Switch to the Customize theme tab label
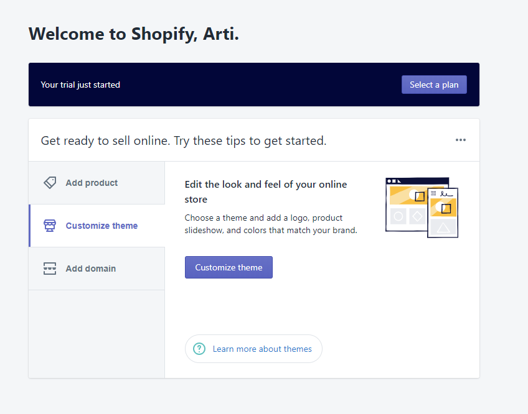Viewport: 528px width, 414px height. [x=101, y=226]
